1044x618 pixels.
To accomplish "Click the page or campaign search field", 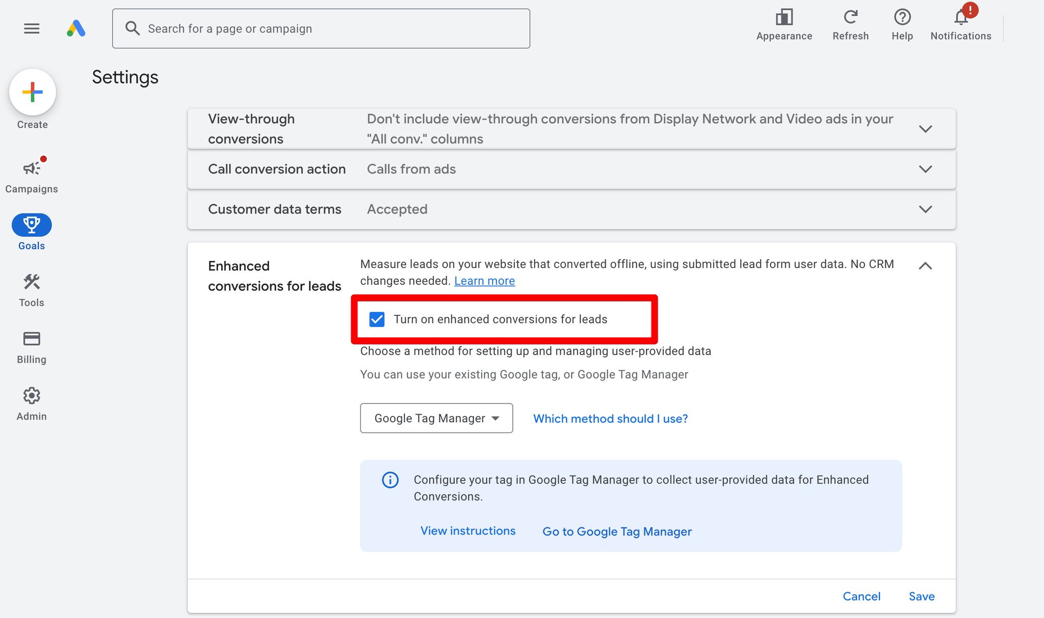I will tap(321, 29).
